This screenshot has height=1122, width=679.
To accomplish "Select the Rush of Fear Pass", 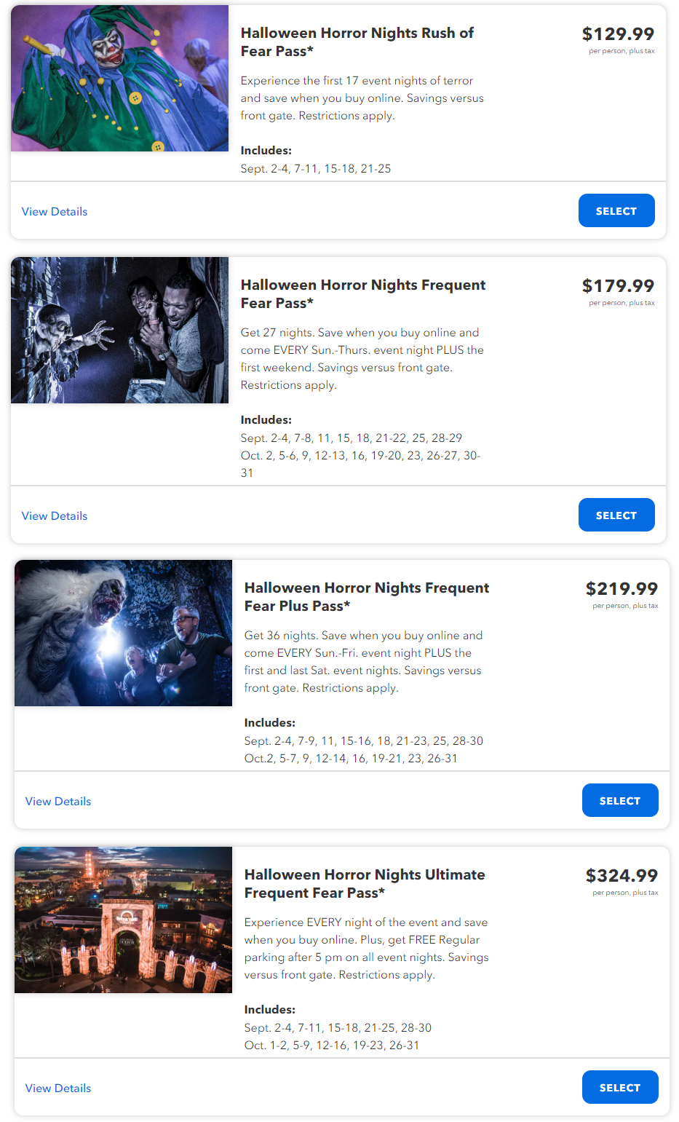I will [x=616, y=210].
